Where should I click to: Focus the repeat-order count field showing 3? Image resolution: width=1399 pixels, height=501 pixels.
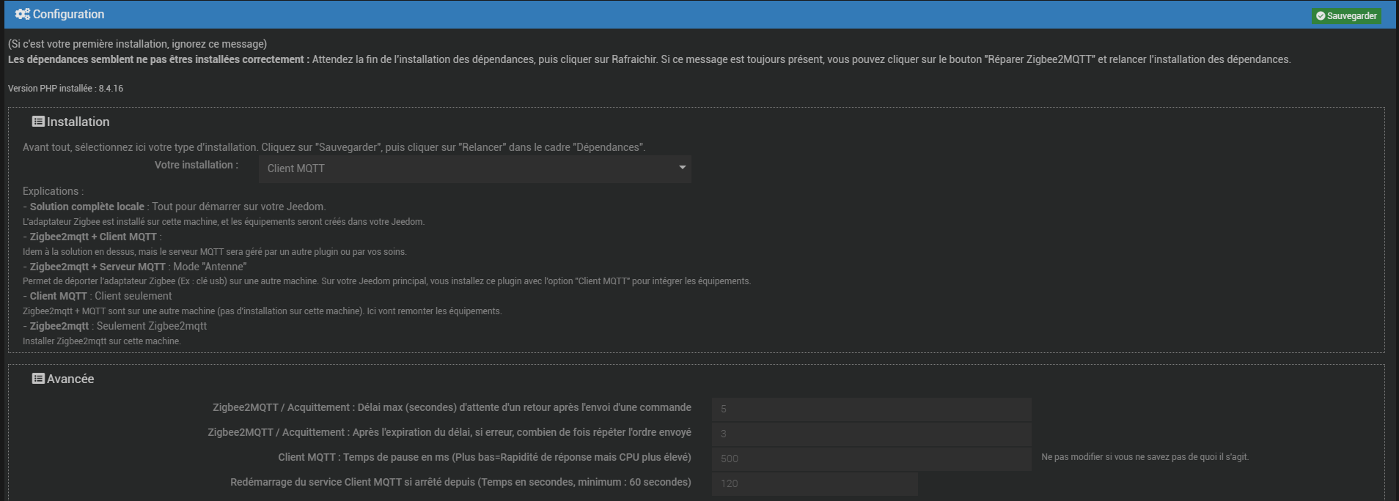(871, 434)
